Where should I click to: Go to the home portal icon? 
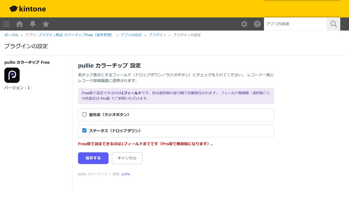19,24
